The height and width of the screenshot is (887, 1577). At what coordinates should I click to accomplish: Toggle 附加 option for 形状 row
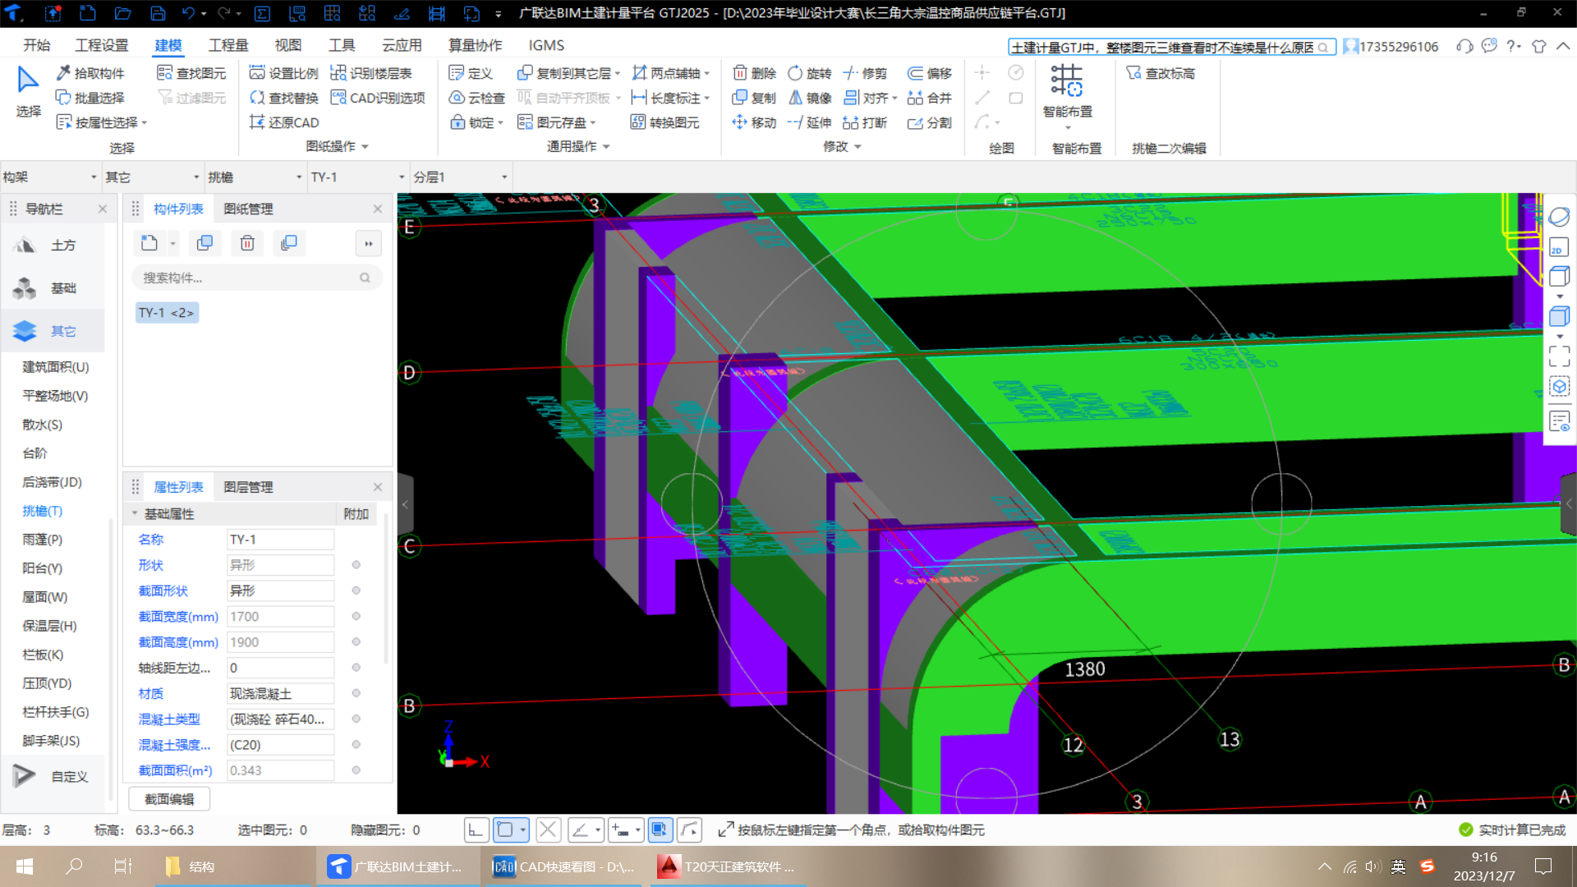pos(356,565)
